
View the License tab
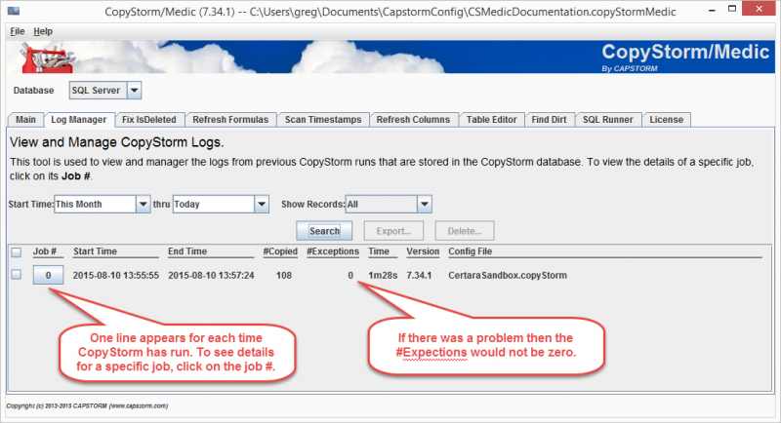(666, 120)
